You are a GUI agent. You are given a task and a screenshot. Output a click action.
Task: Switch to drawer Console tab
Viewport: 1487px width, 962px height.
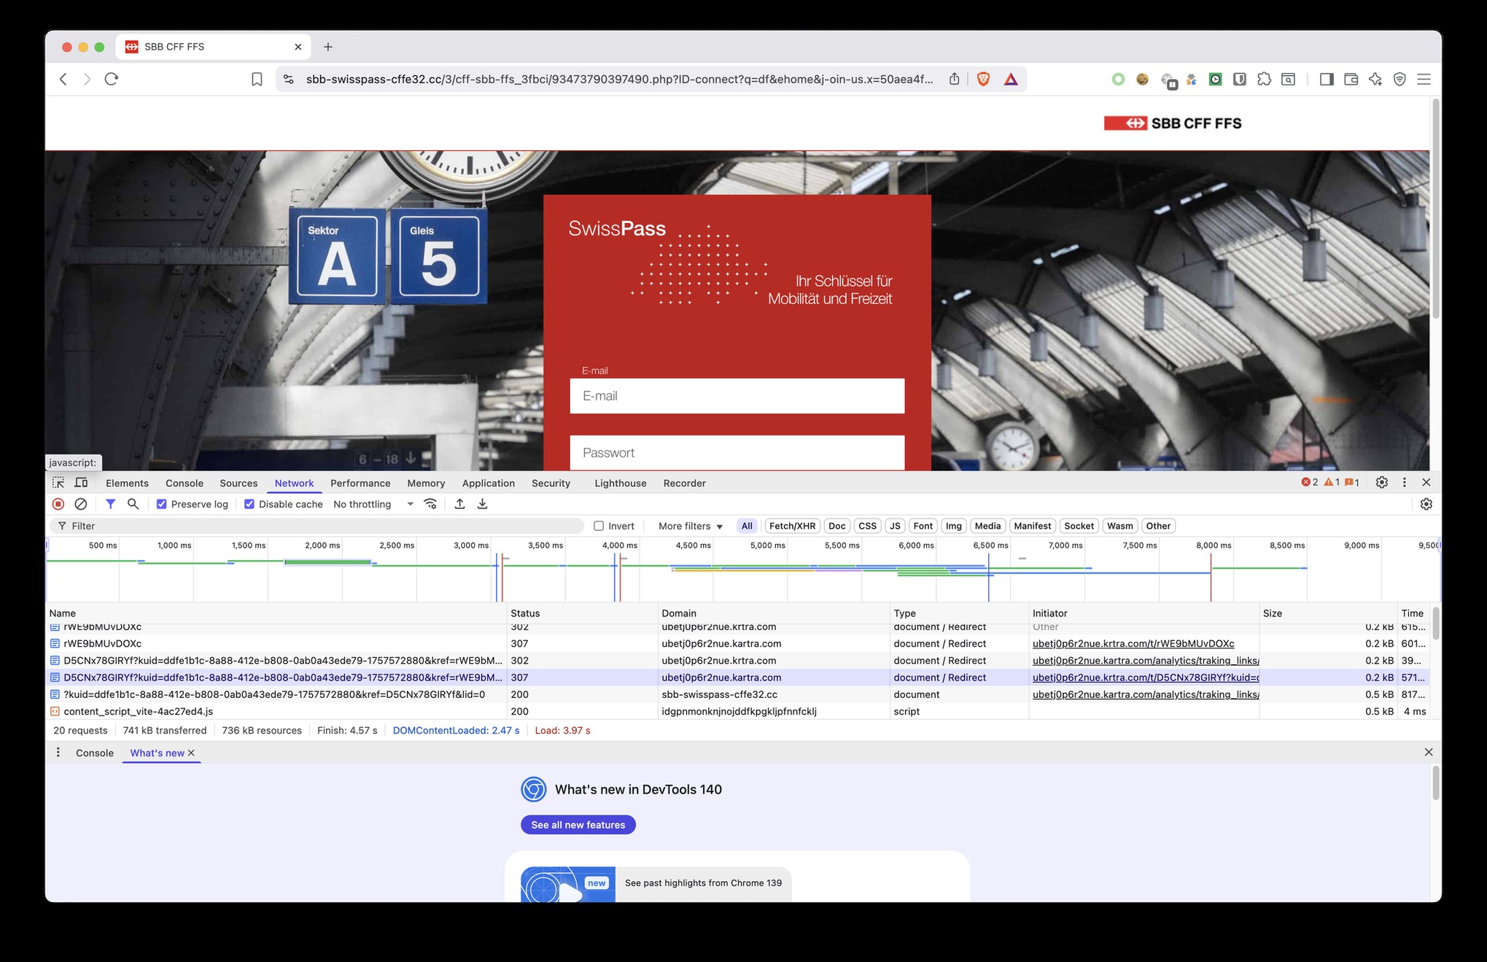point(95,753)
